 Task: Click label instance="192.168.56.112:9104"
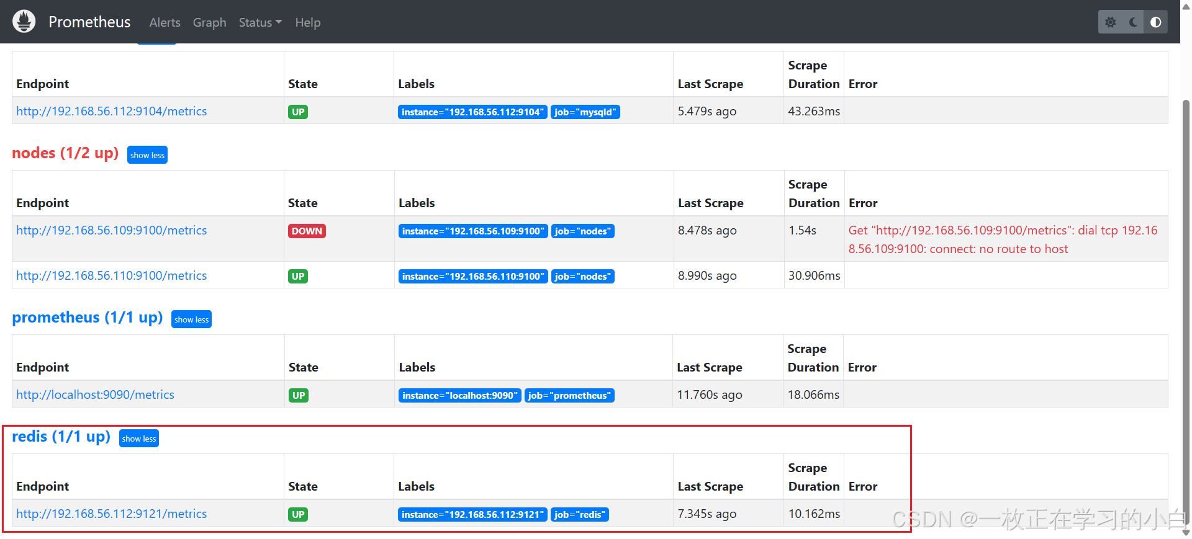click(x=472, y=112)
